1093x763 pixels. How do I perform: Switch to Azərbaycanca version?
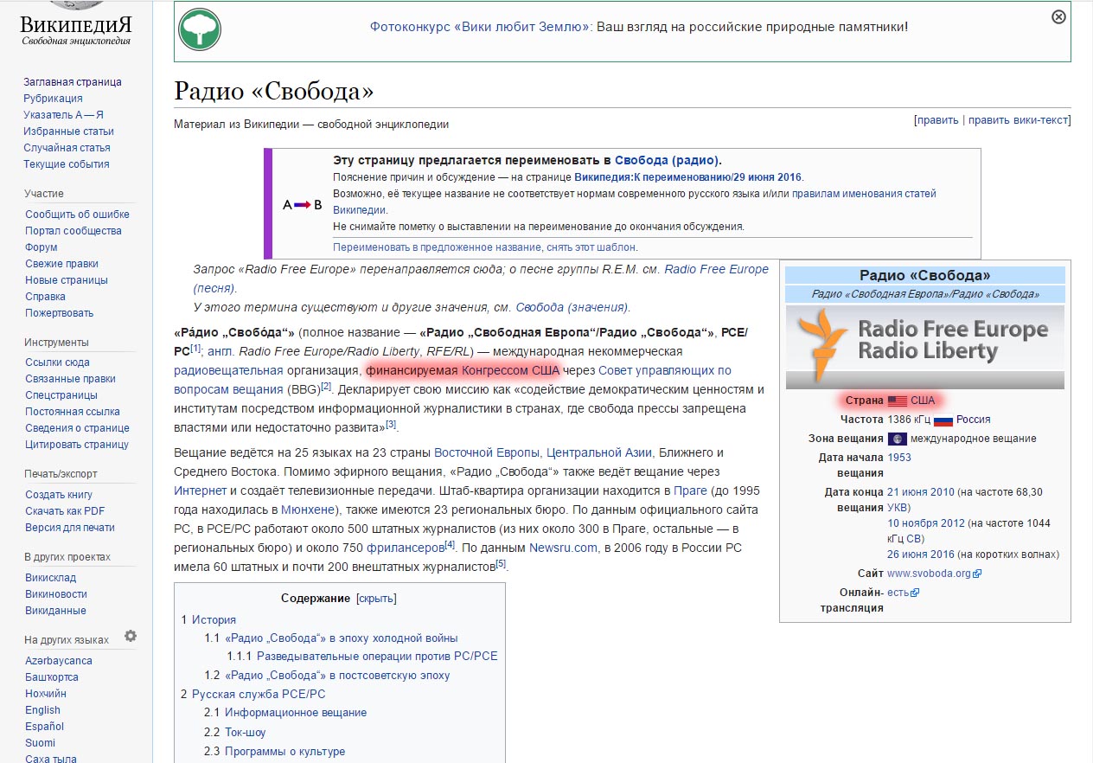[x=59, y=661]
